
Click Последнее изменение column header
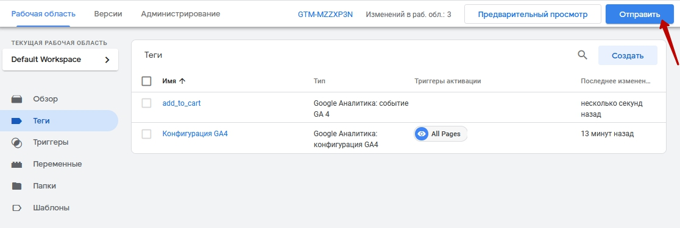pyautogui.click(x=616, y=81)
